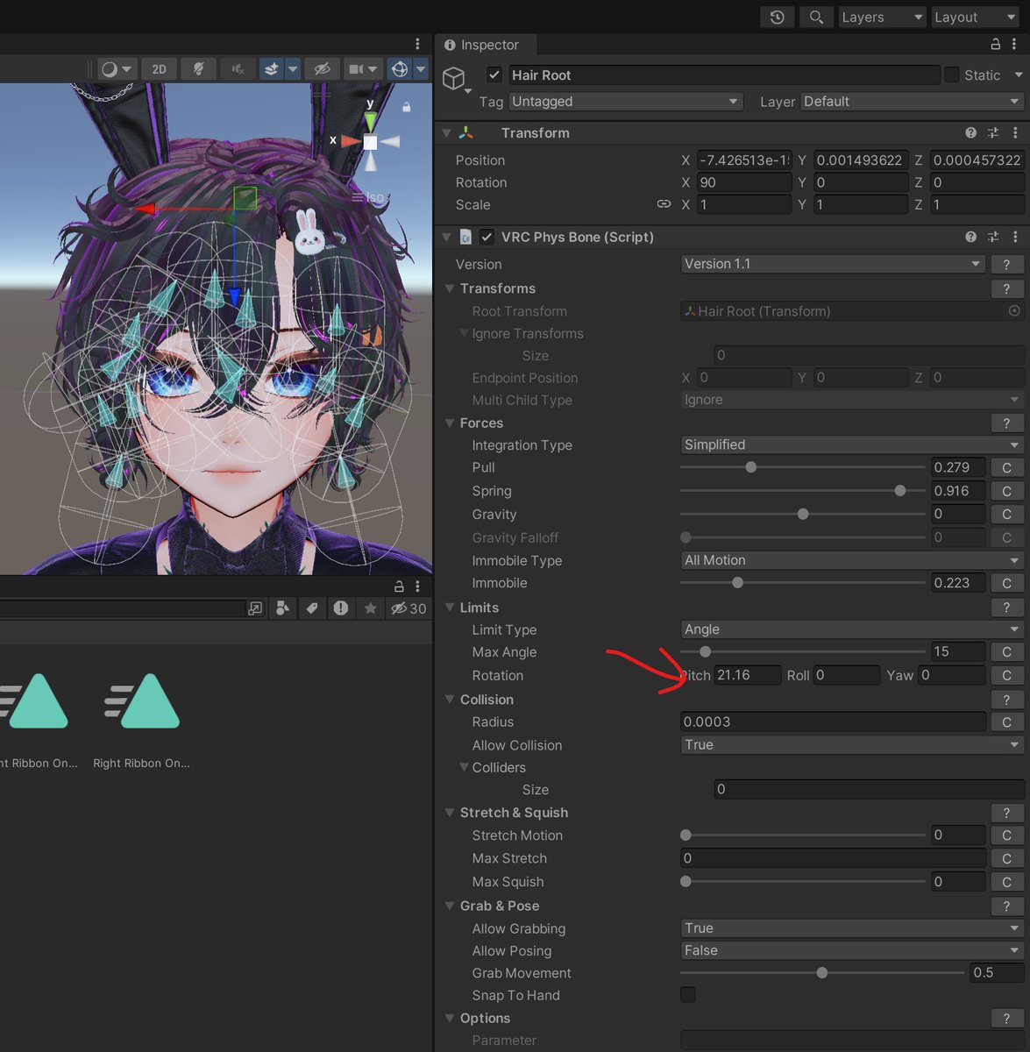Toggle the VRC Phys Bone enabled checkbox
The image size is (1030, 1052).
[487, 237]
